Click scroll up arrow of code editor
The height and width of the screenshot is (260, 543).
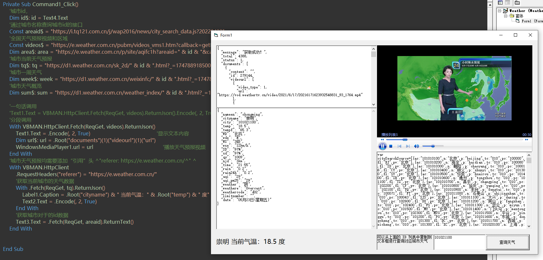(x=490, y=5)
